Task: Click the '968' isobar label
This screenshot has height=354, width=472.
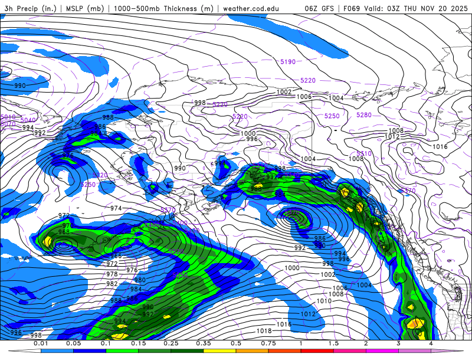Action: (x=64, y=232)
